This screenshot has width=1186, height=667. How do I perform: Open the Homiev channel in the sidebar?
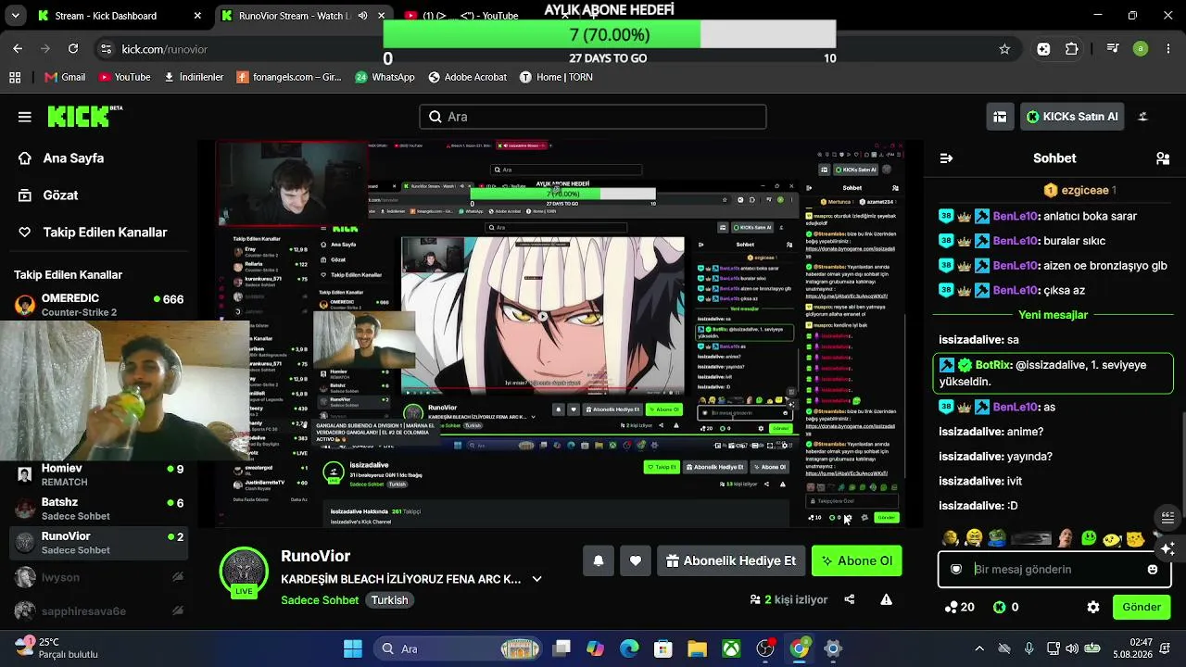99,474
